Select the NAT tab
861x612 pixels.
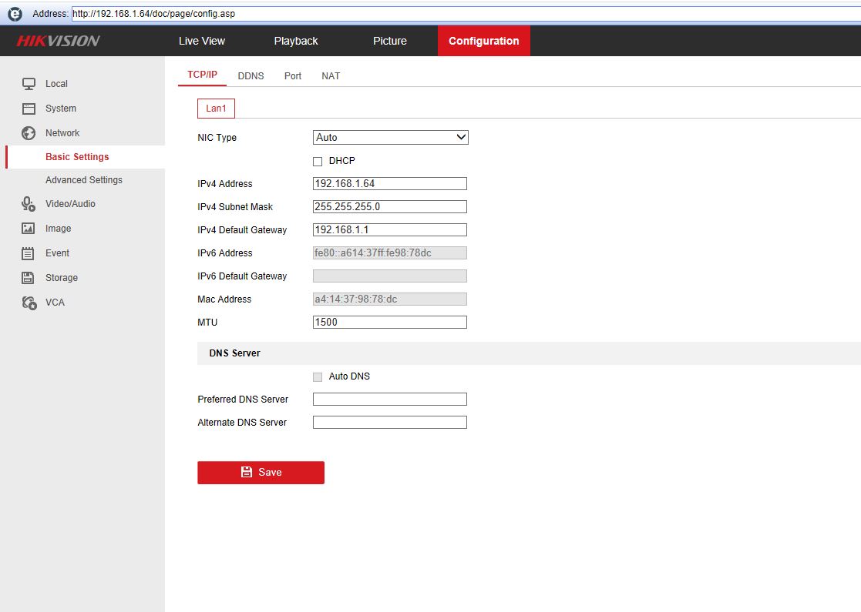[331, 76]
